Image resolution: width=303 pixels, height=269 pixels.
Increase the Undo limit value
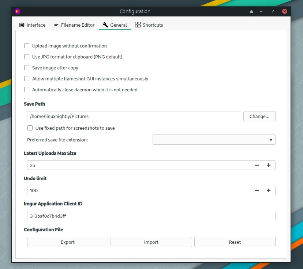(x=268, y=191)
